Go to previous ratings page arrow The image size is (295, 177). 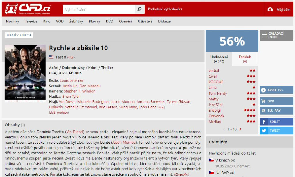click(x=224, y=129)
